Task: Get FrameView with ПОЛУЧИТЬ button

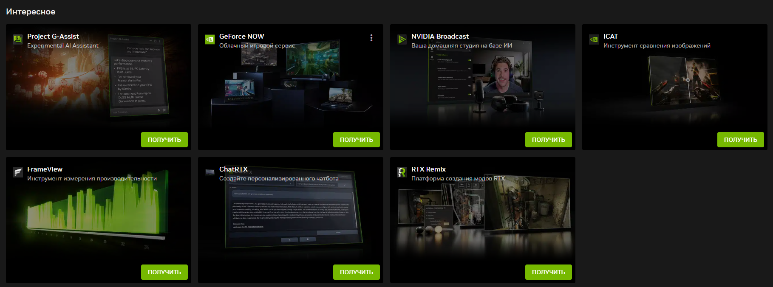Action: [x=164, y=272]
